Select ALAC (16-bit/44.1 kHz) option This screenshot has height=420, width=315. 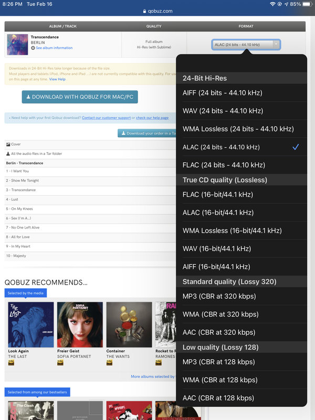tap(241, 213)
